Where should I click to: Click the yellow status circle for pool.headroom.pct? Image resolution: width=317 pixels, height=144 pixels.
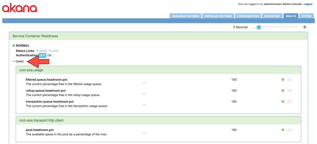pyautogui.click(x=286, y=130)
